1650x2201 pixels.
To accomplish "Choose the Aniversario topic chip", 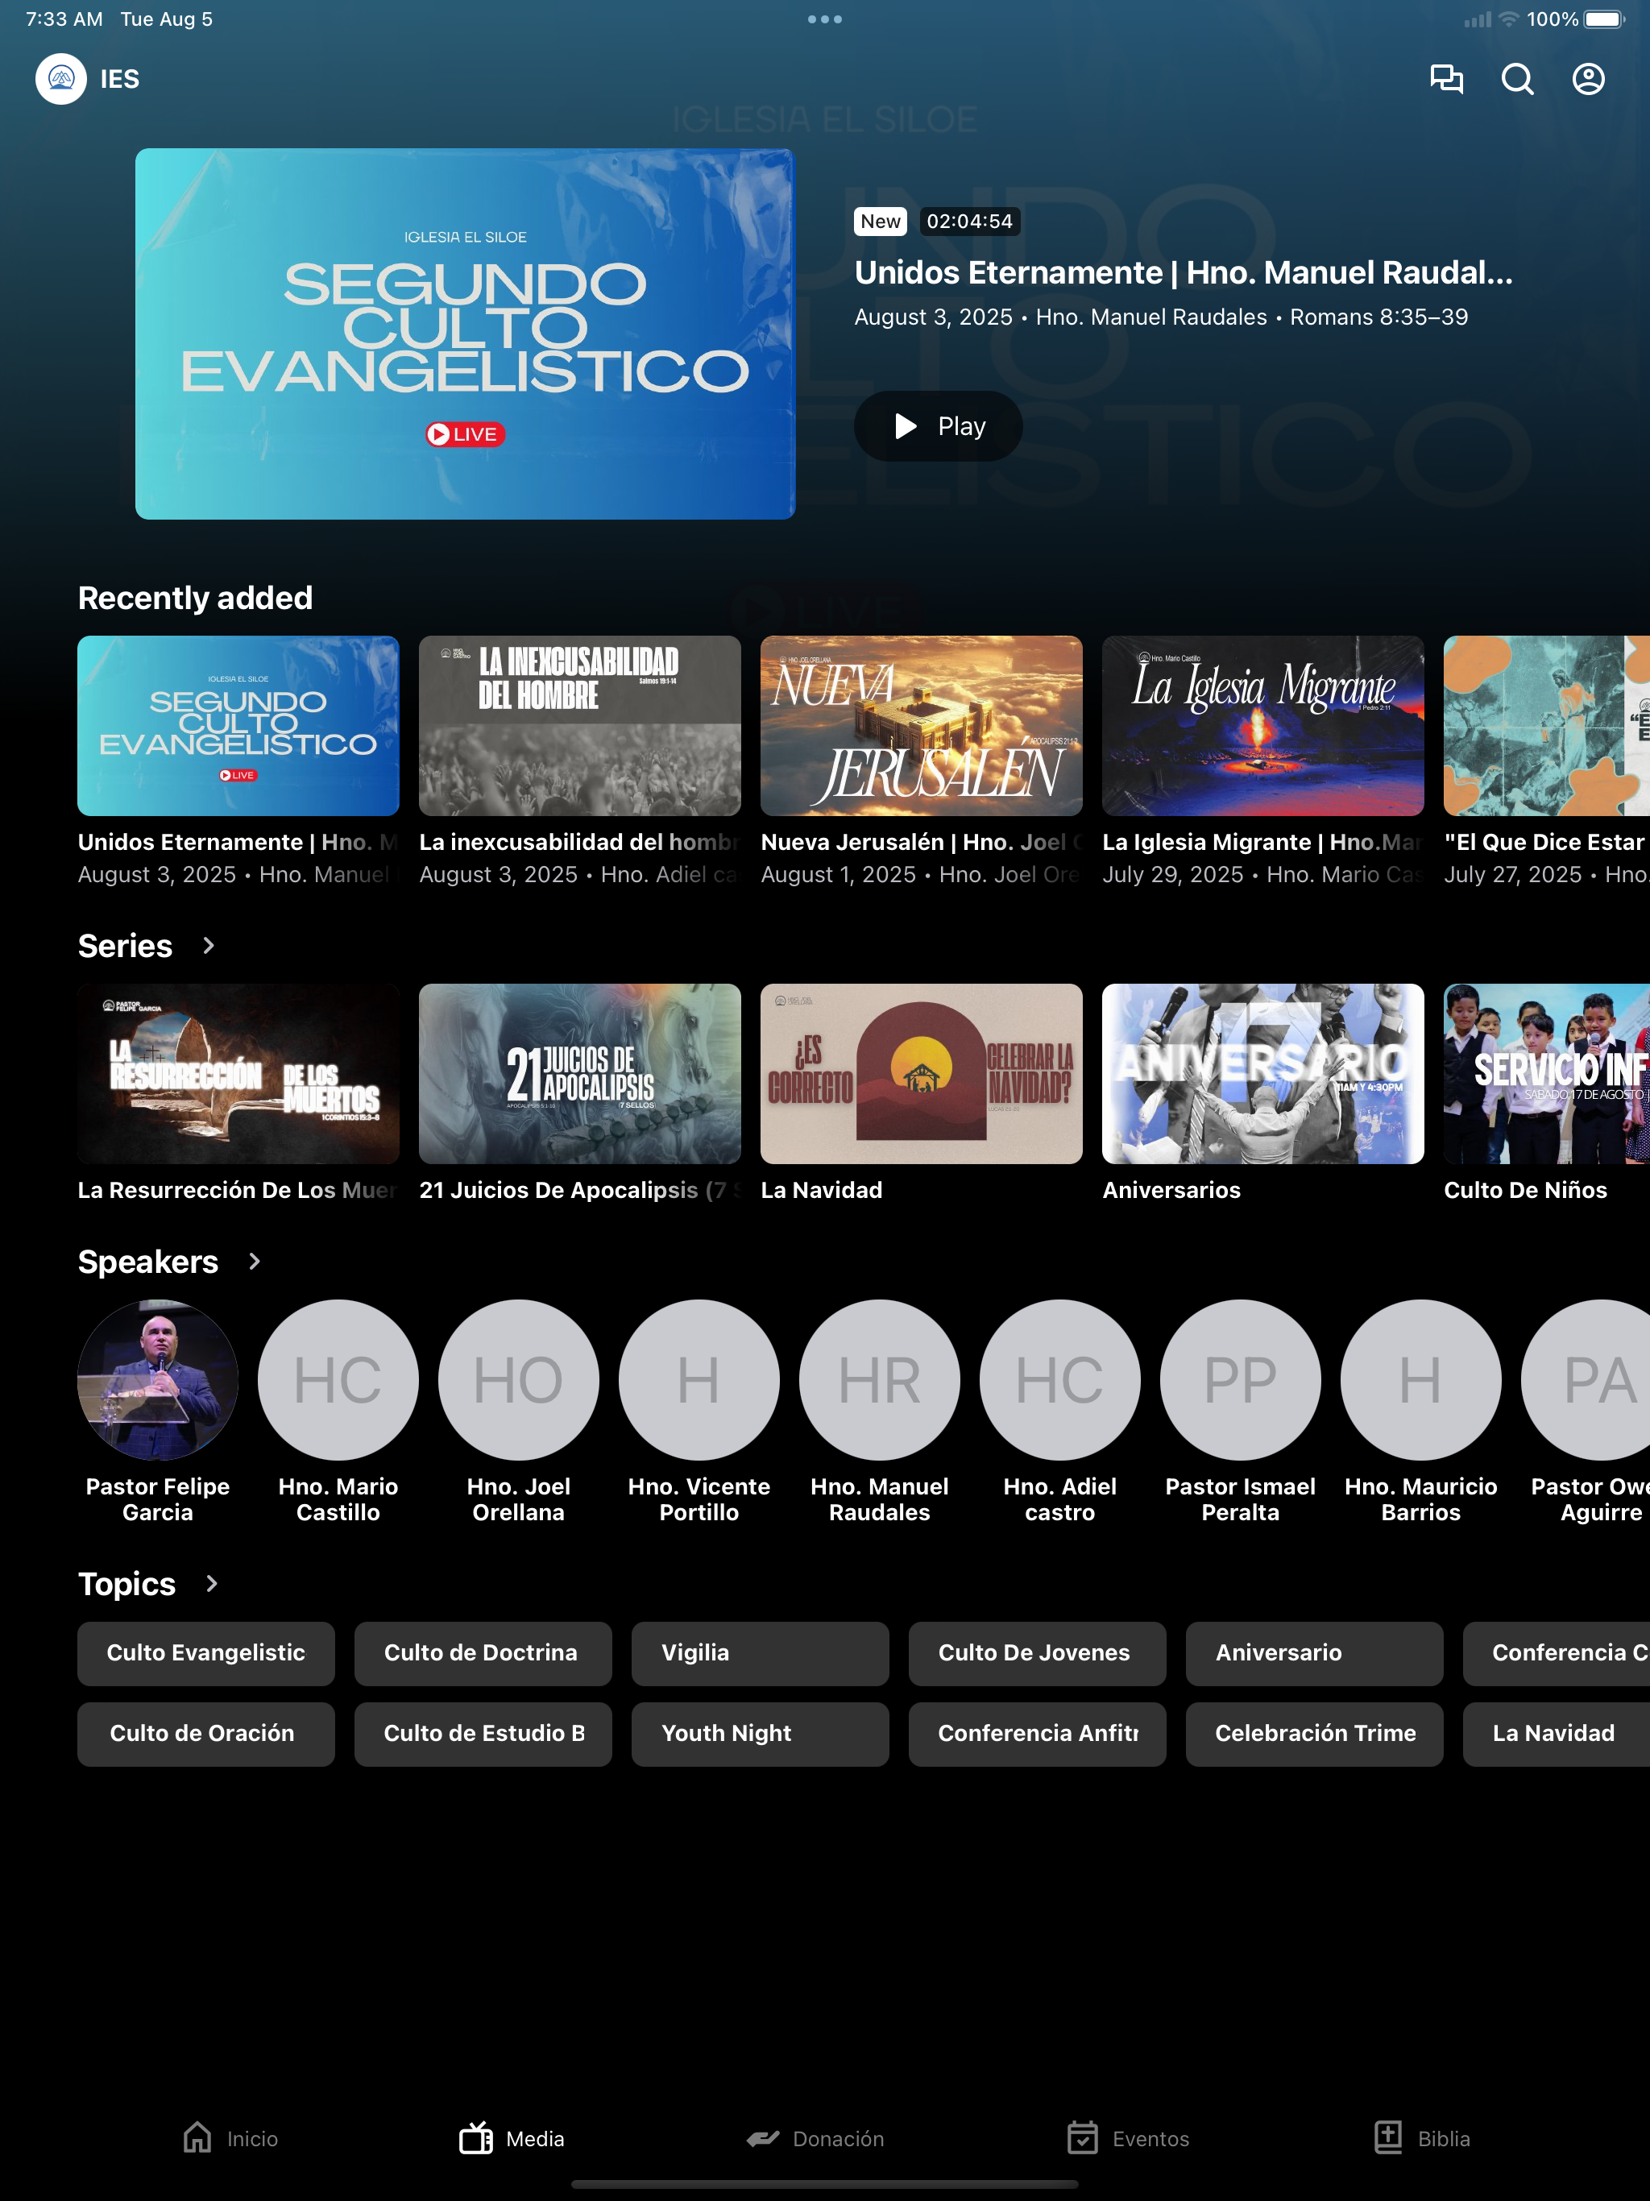I will [1315, 1652].
